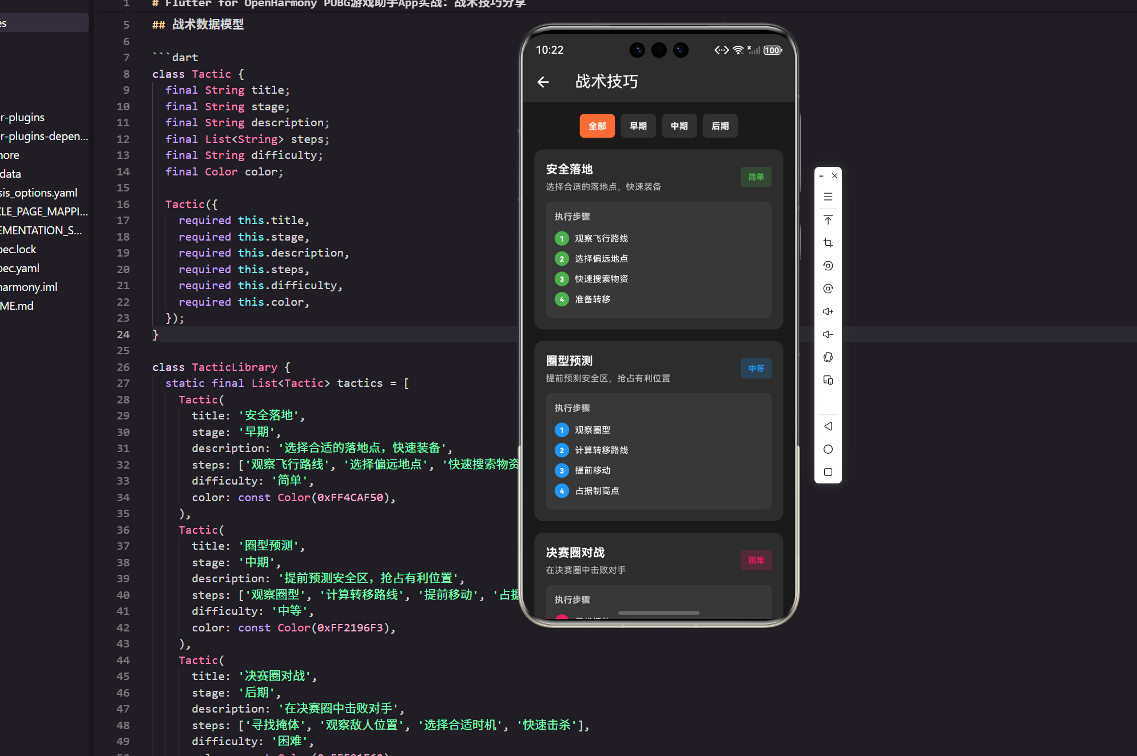Click the back arrow in the 战术技巧 header
This screenshot has height=756, width=1137.
click(543, 82)
